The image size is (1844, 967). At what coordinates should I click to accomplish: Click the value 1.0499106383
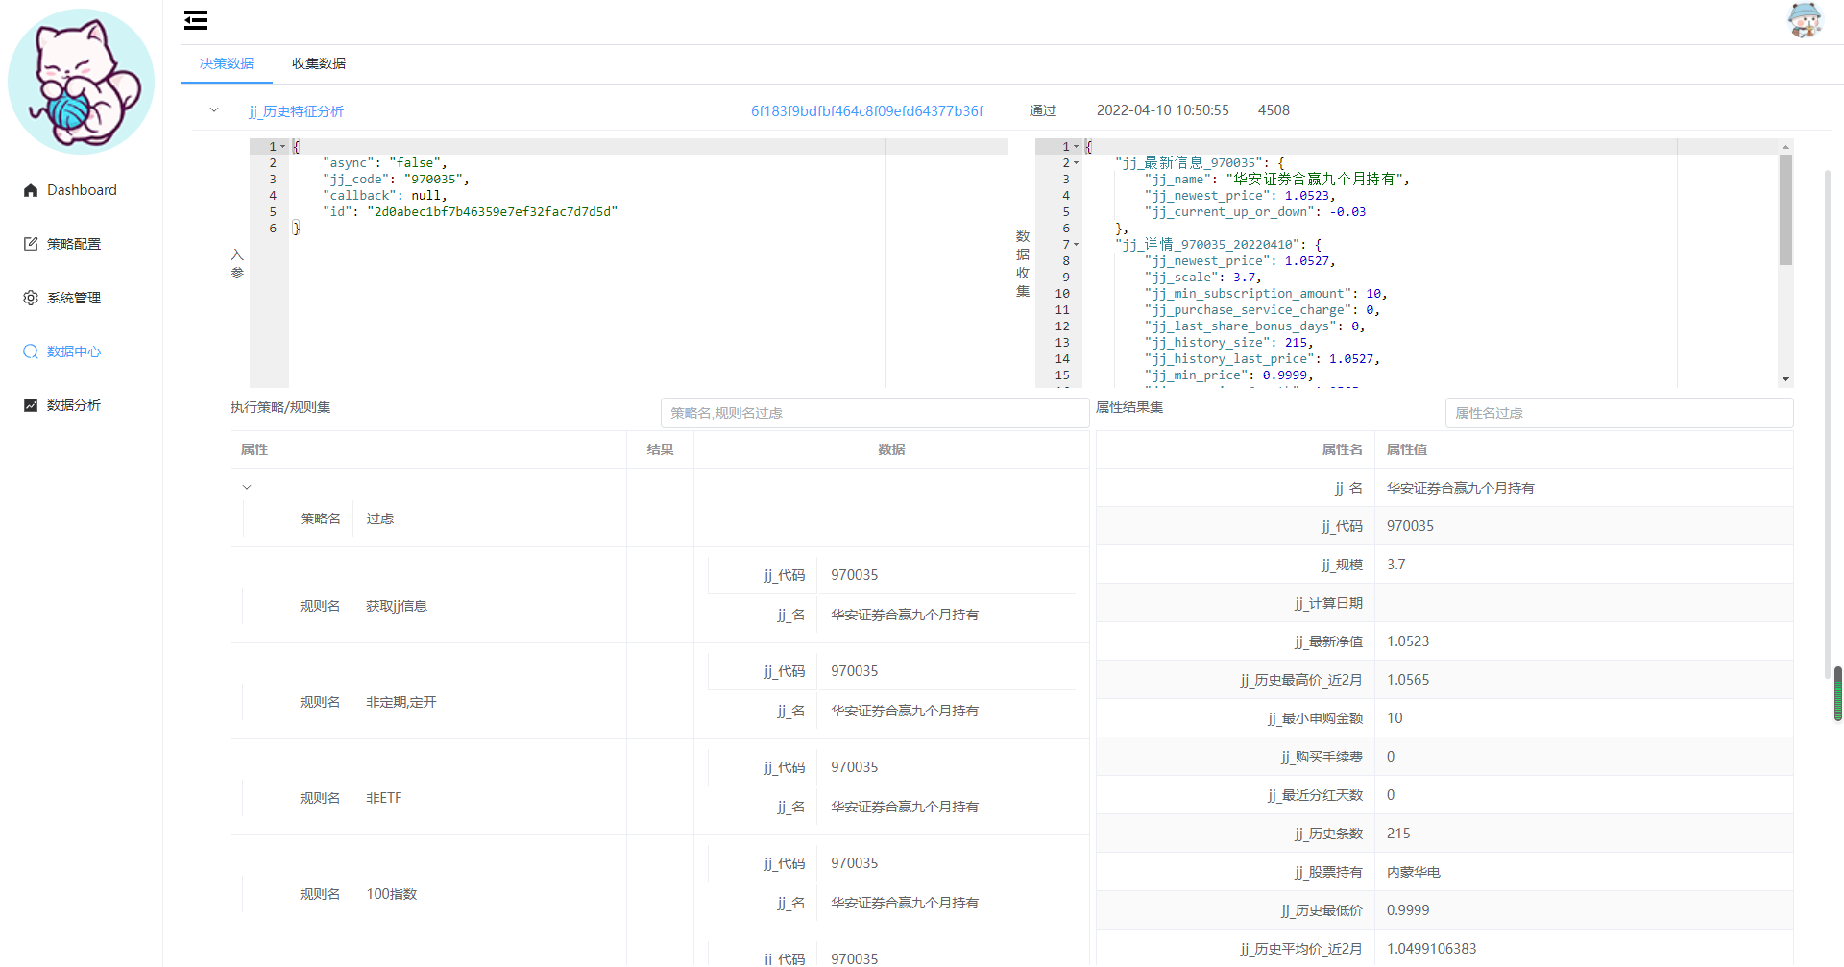[x=1432, y=949]
